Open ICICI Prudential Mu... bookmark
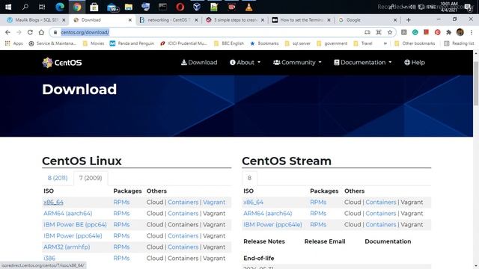479x269 pixels. tap(184, 43)
